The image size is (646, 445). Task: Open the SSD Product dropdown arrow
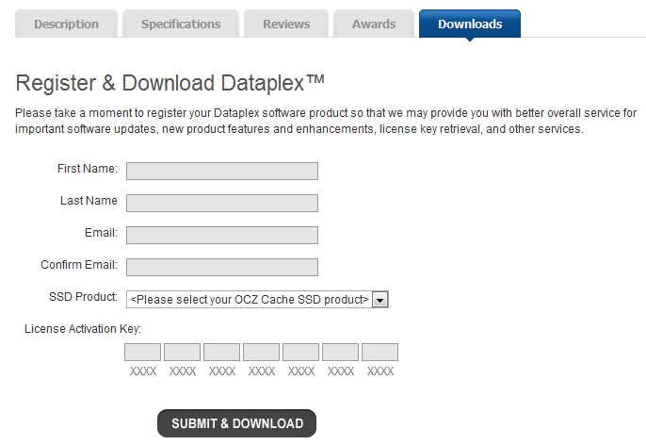[380, 300]
